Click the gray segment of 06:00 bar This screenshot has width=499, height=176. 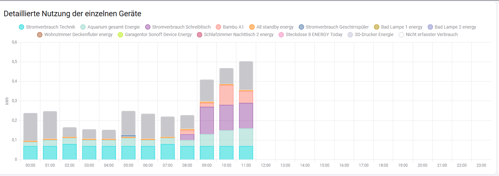point(148,126)
